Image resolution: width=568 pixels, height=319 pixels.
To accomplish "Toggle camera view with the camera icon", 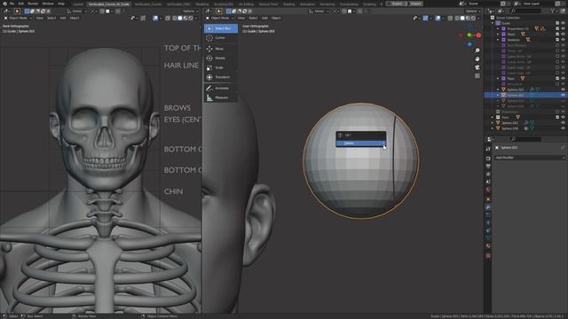I will pyautogui.click(x=477, y=67).
